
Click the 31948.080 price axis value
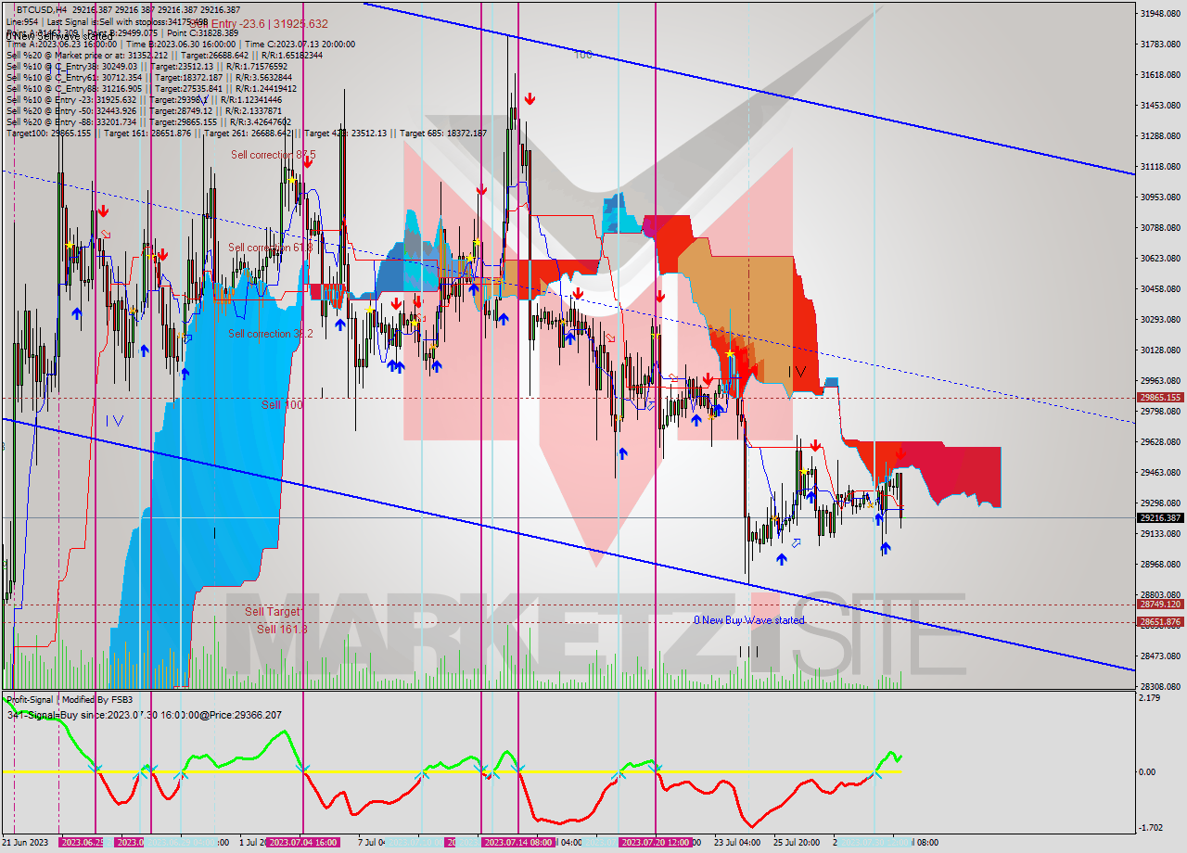pos(1160,13)
